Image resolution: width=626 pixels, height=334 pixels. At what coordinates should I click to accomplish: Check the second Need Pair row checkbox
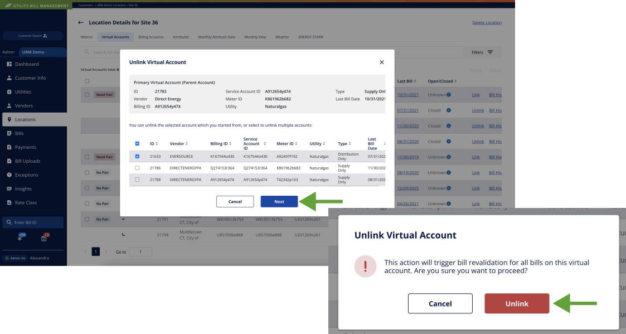[87, 157]
